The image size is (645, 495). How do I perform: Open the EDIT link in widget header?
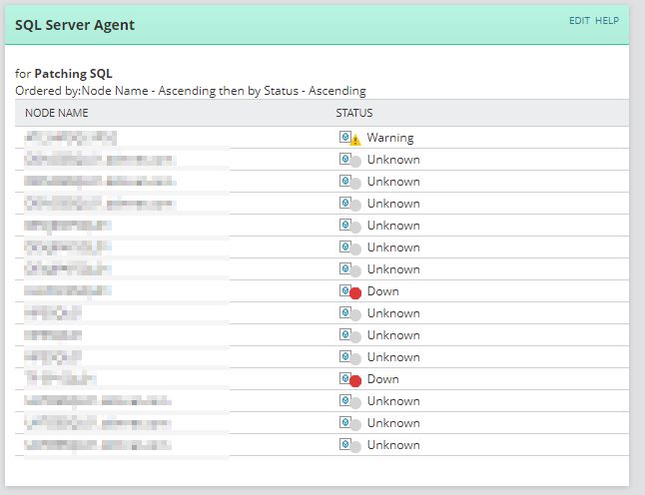579,21
